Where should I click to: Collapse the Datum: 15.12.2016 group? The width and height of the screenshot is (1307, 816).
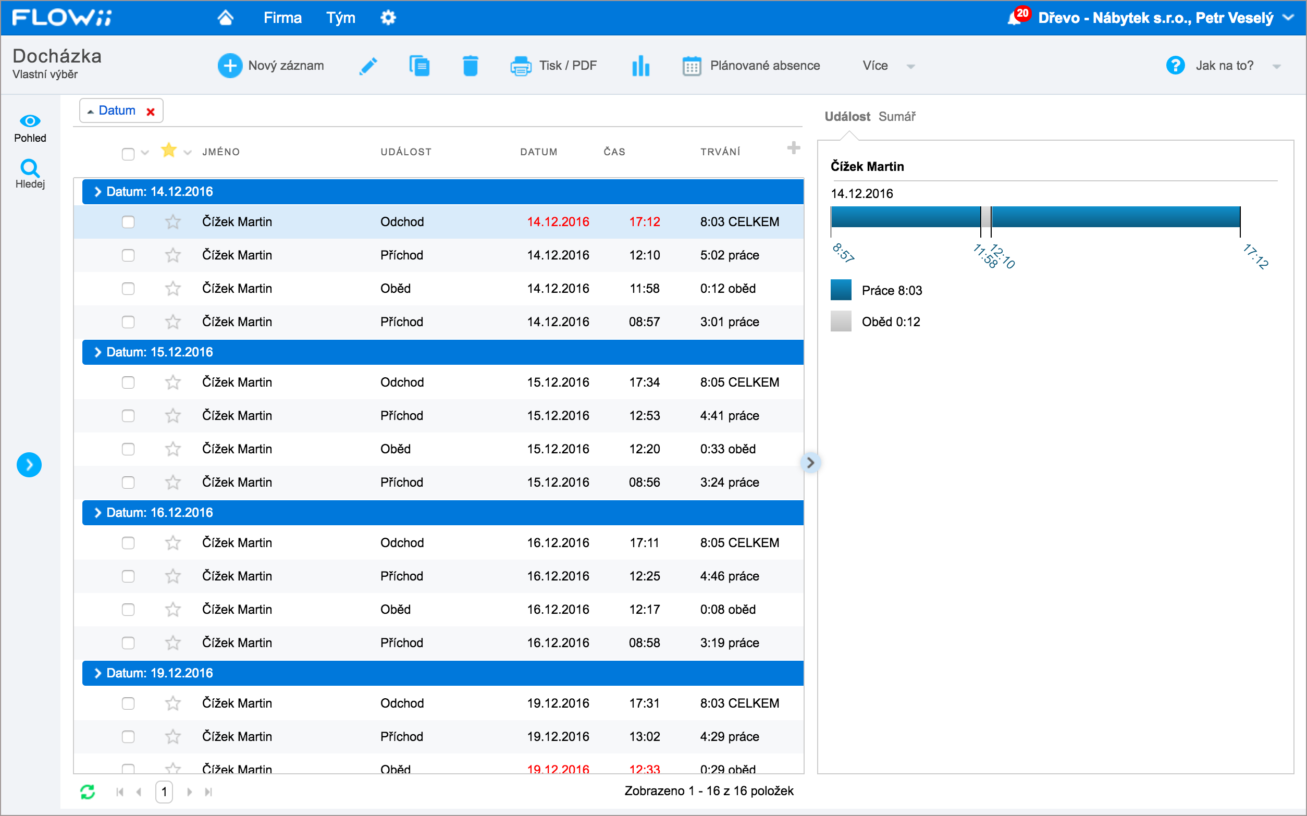tap(97, 352)
